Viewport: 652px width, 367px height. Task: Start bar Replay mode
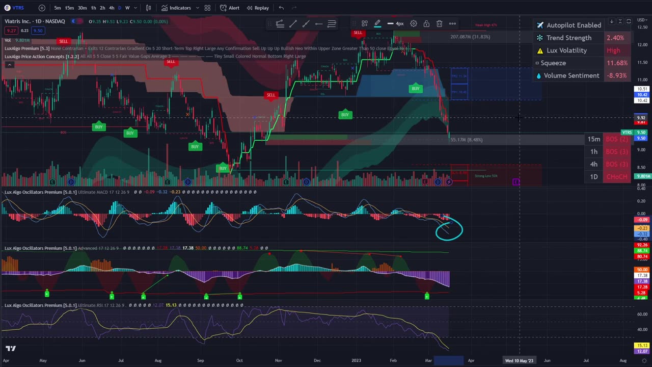pos(257,8)
